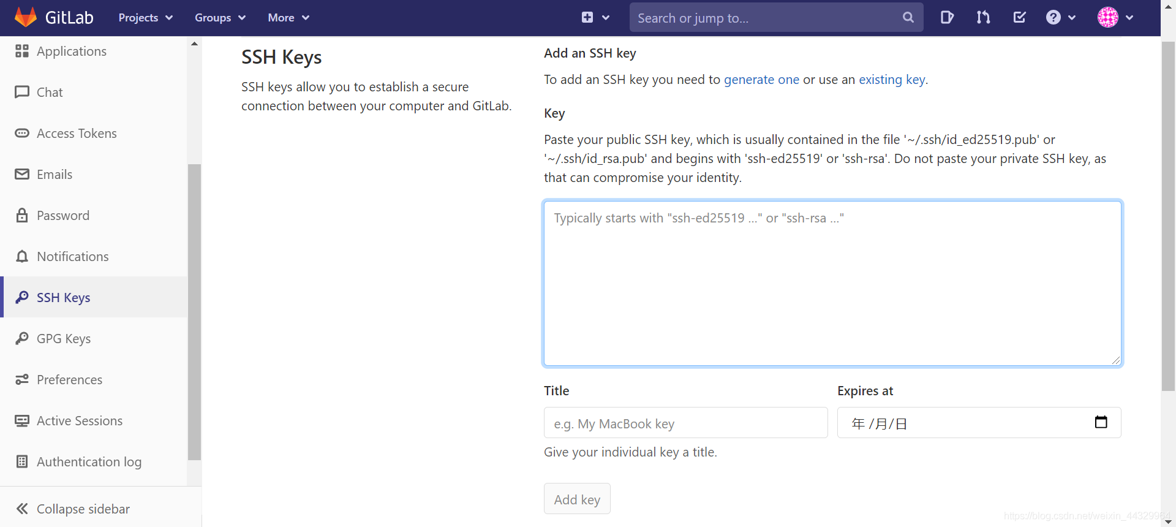Open the To-Do list icon
This screenshot has width=1176, height=527.
click(1019, 17)
